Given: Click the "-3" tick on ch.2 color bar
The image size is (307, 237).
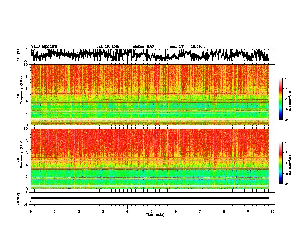Looking at the screenshot, I should click(286, 142).
